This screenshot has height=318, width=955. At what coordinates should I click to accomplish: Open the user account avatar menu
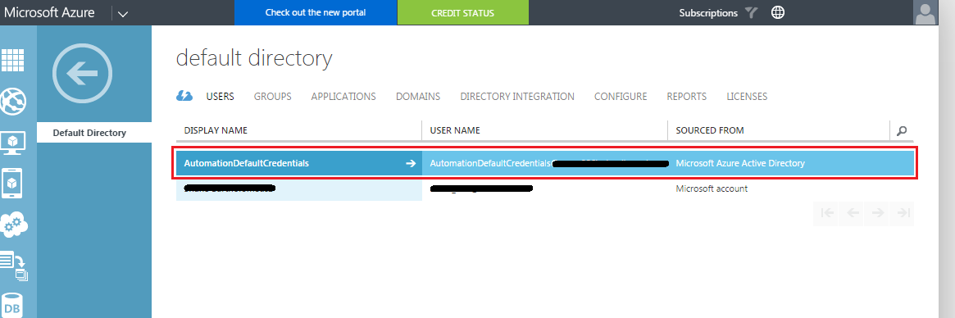coord(925,13)
